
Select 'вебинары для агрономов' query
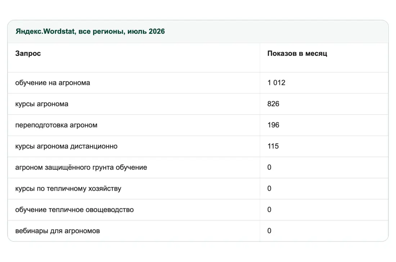click(58, 231)
